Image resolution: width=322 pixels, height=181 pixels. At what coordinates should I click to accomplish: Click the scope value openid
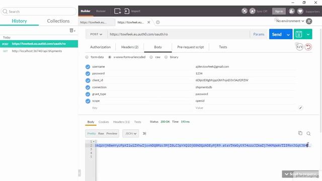point(200,101)
